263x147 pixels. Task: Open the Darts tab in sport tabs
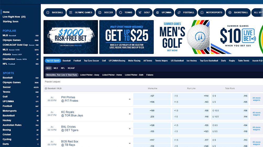(223, 61)
